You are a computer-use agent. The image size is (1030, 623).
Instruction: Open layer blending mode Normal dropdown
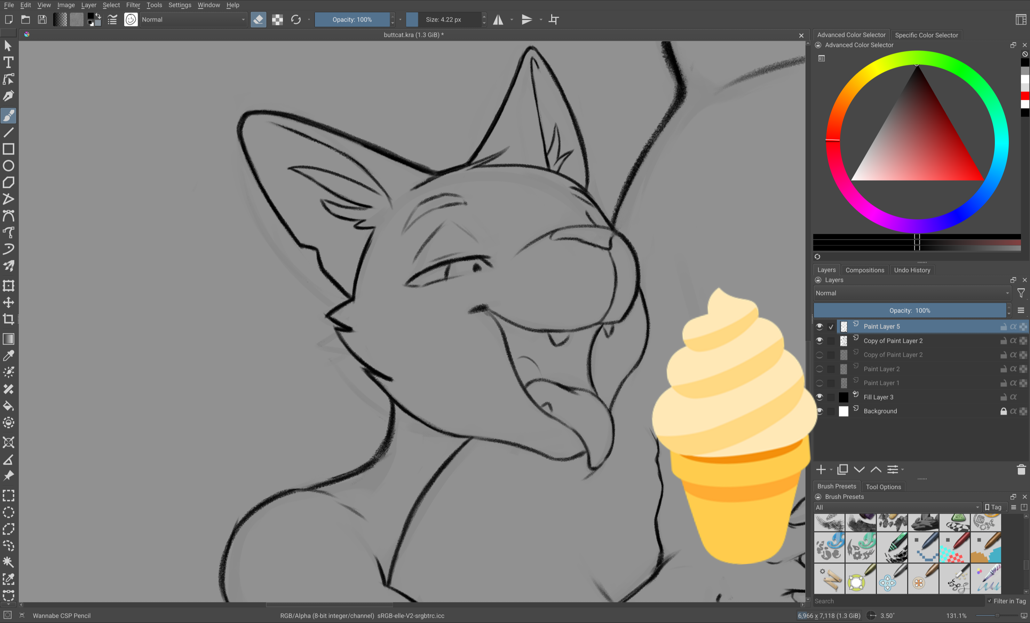[x=912, y=293]
